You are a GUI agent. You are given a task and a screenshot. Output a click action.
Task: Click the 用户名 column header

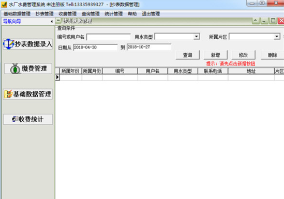coord(153,71)
